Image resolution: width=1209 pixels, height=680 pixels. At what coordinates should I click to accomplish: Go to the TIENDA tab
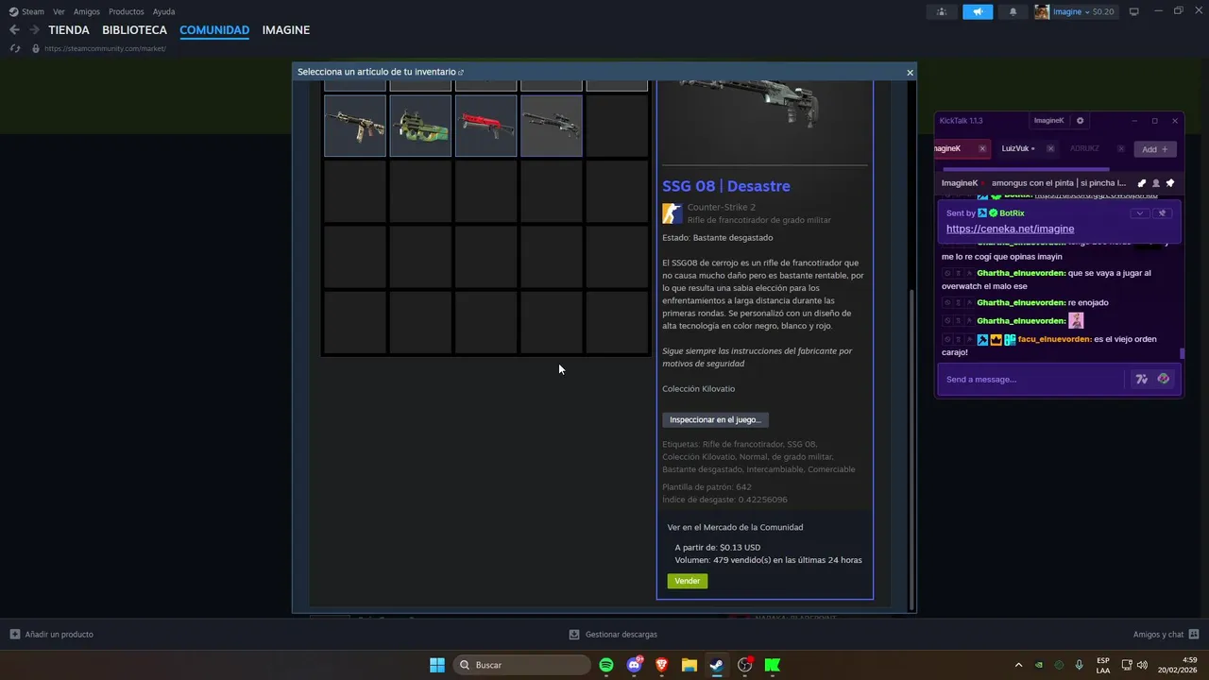[69, 30]
